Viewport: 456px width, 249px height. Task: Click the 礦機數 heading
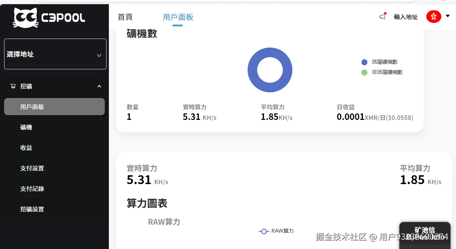(x=142, y=33)
